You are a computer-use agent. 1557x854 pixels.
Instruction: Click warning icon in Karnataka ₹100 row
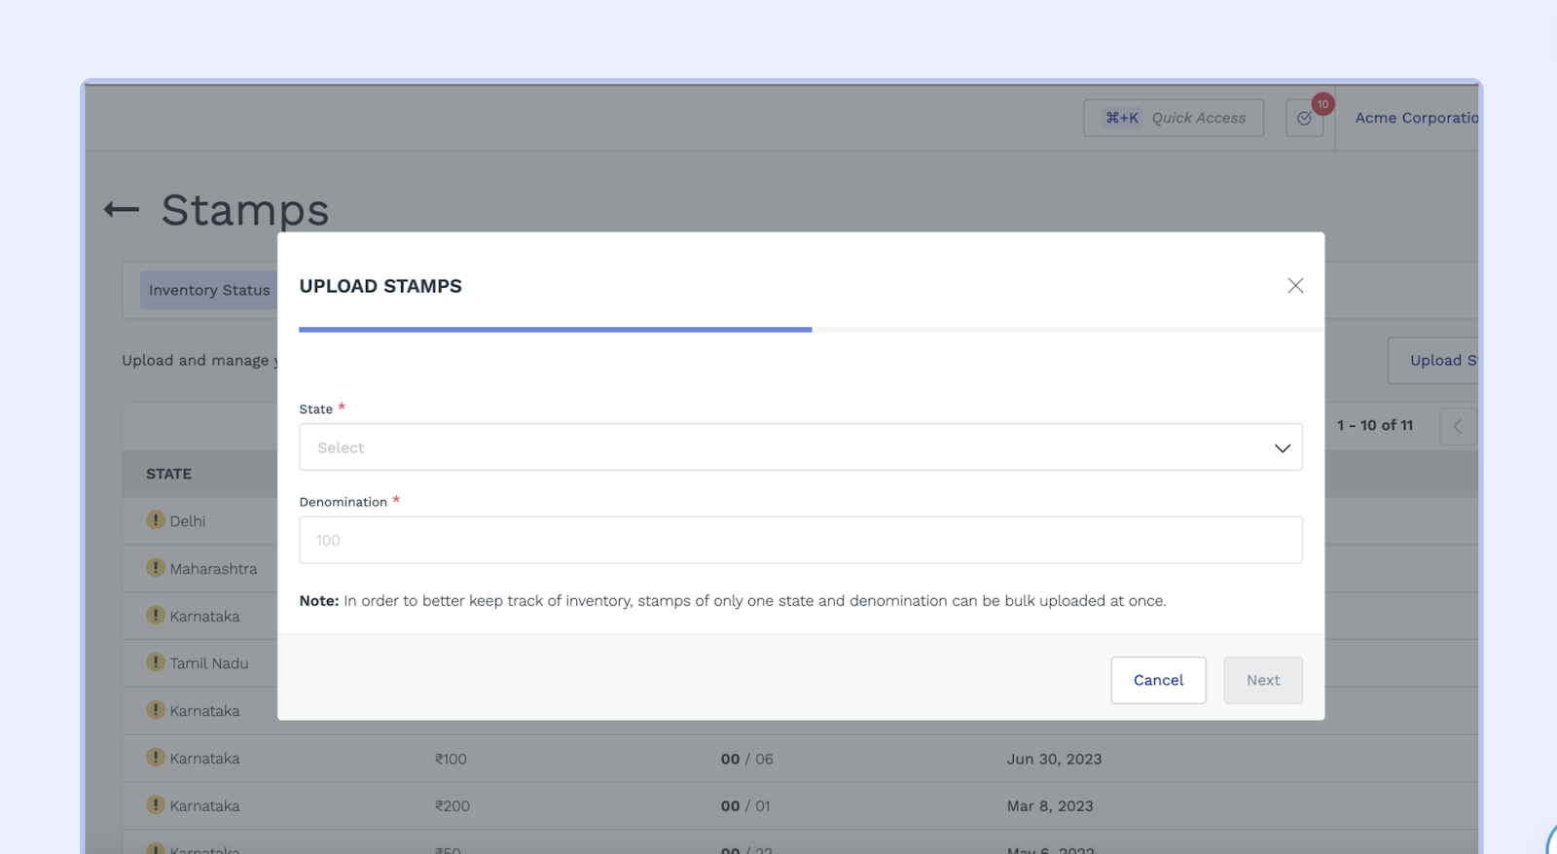pos(156,758)
